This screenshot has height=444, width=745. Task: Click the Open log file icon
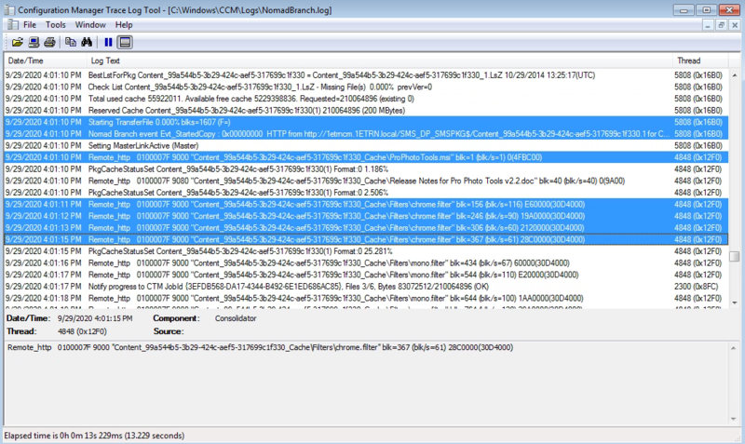(x=18, y=42)
